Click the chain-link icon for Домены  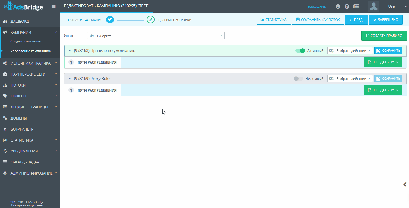pyautogui.click(x=5, y=118)
